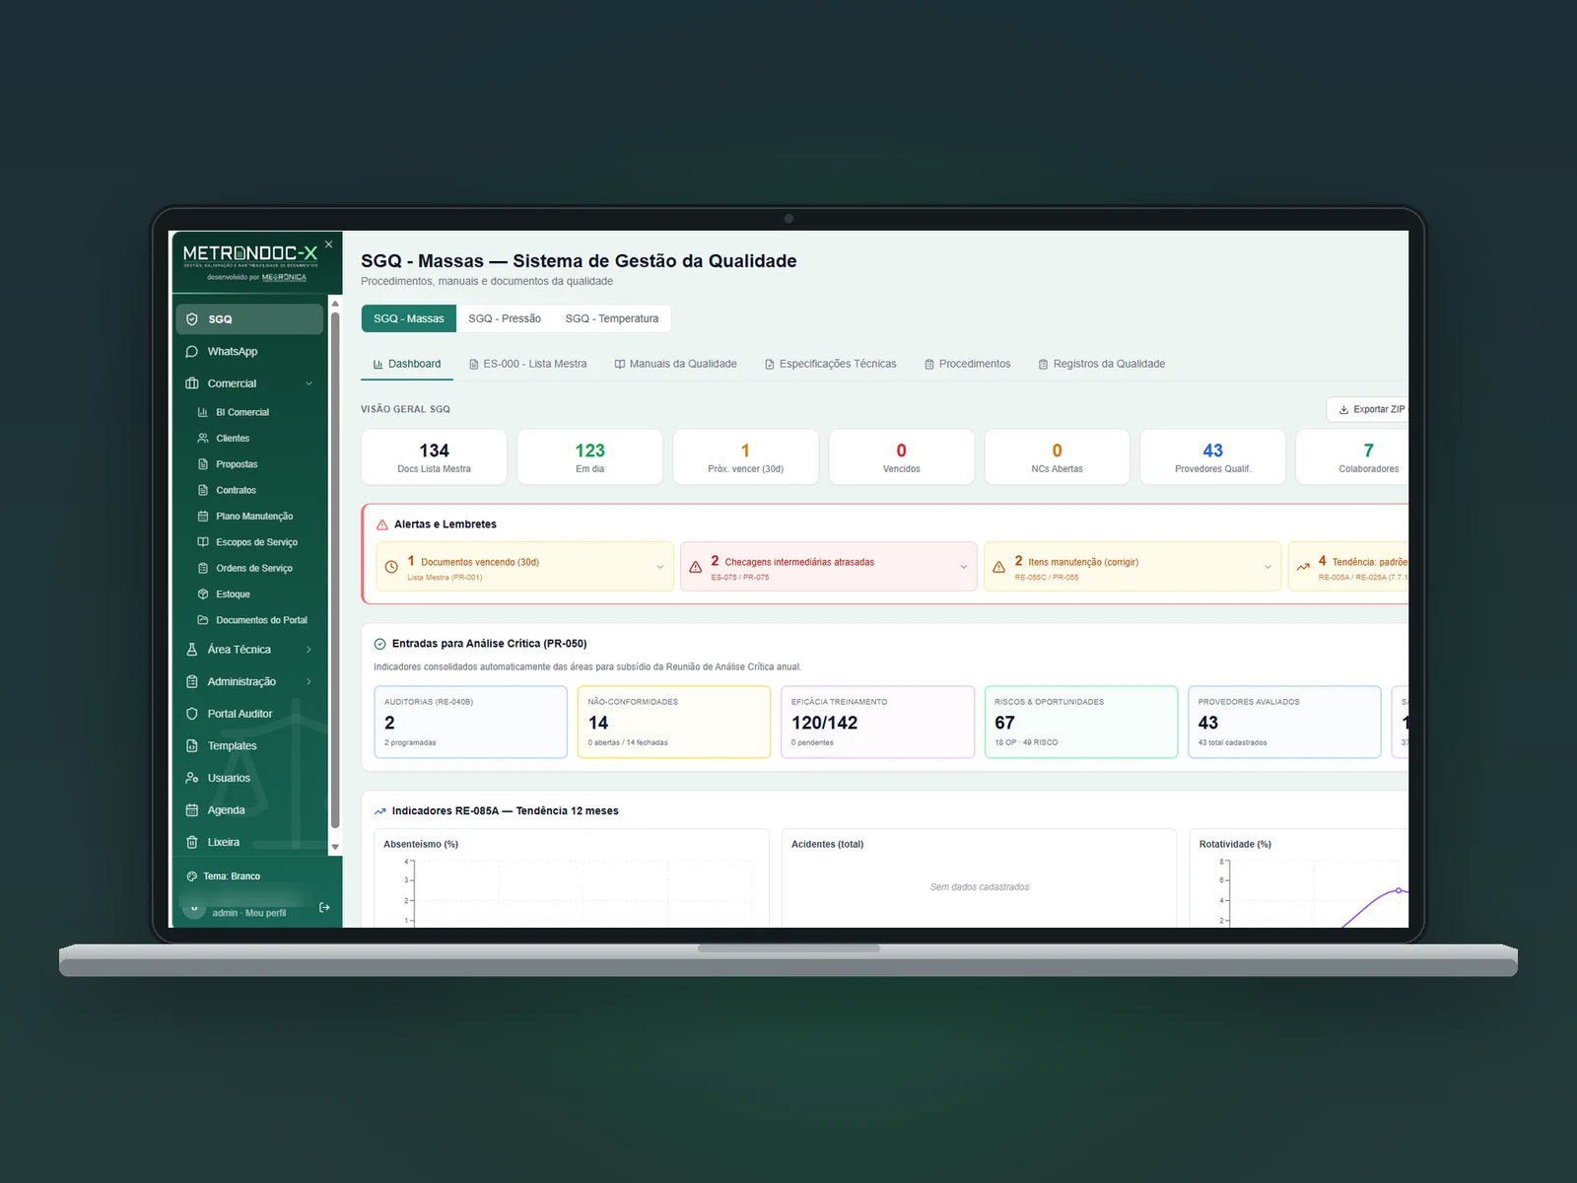Click the logout icon beside admin profile
The height and width of the screenshot is (1183, 1577).
pos(324,907)
